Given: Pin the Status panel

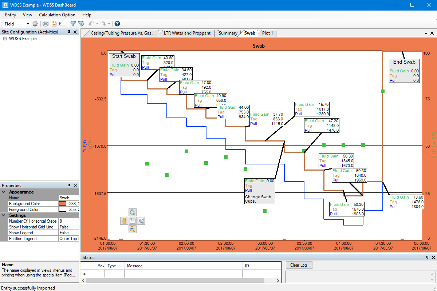Looking at the screenshot, I should (427, 258).
